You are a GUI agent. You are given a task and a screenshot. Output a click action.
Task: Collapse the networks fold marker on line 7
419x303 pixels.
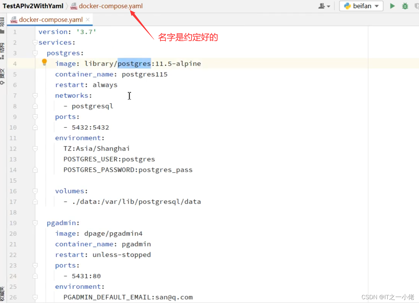tap(35, 95)
